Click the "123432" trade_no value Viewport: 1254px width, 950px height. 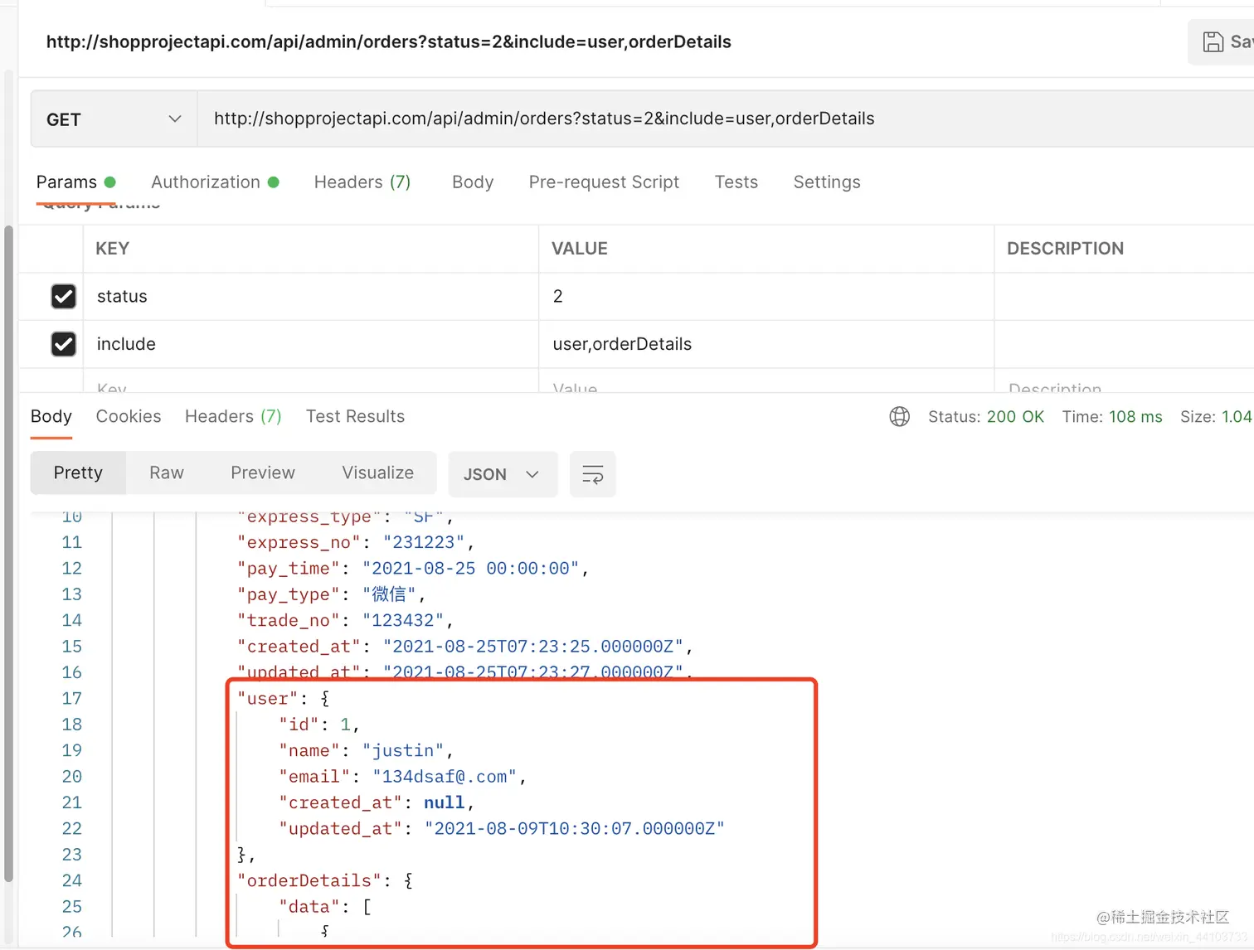point(403,620)
